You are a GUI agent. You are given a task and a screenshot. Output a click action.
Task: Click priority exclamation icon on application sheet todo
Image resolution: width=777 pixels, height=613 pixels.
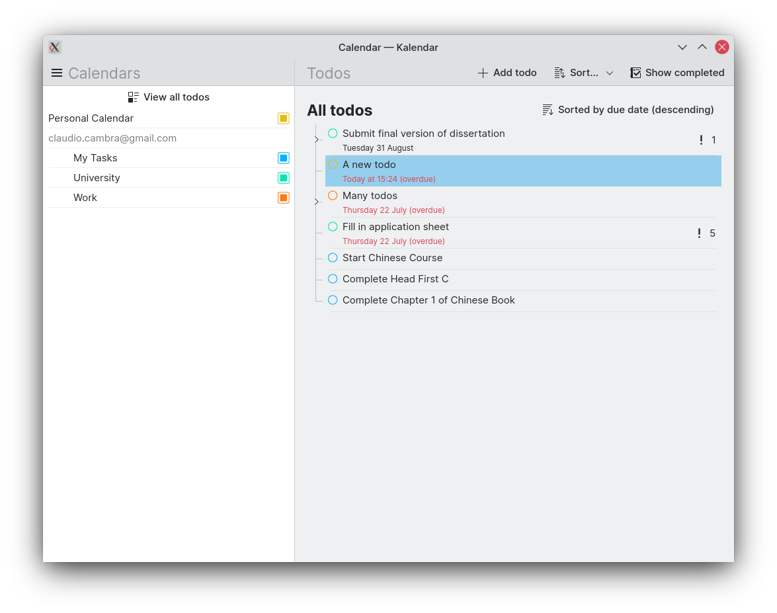click(699, 233)
